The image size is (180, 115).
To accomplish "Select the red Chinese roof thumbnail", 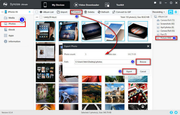I will 138,93.
